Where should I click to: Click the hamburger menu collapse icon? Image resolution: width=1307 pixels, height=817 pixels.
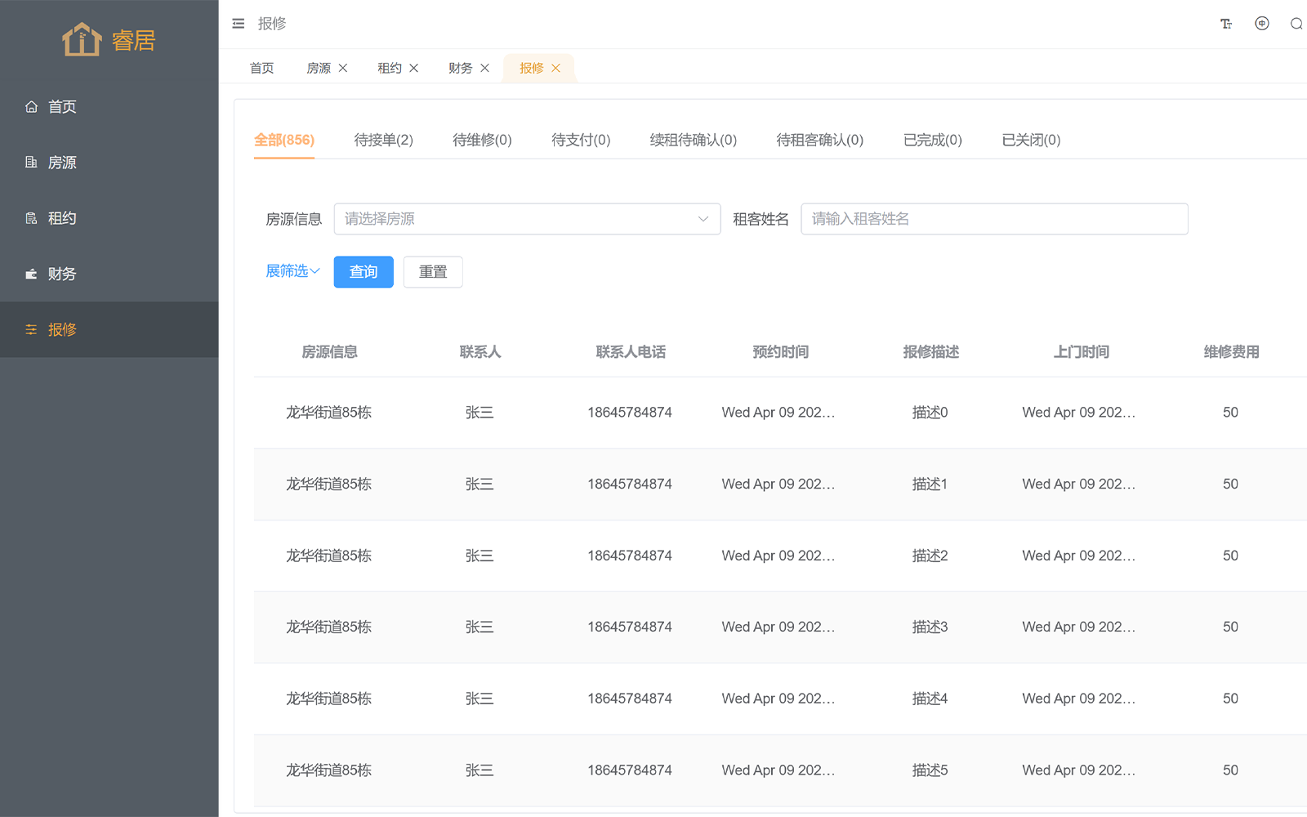(x=239, y=24)
